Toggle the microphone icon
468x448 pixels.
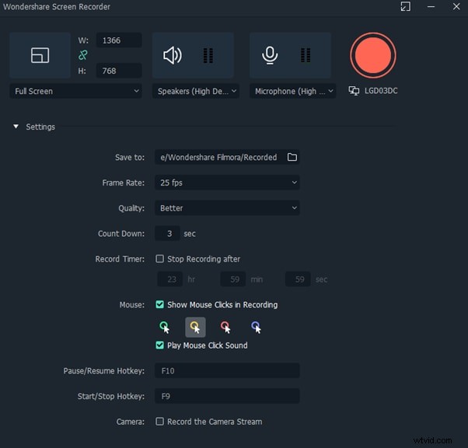pyautogui.click(x=270, y=55)
